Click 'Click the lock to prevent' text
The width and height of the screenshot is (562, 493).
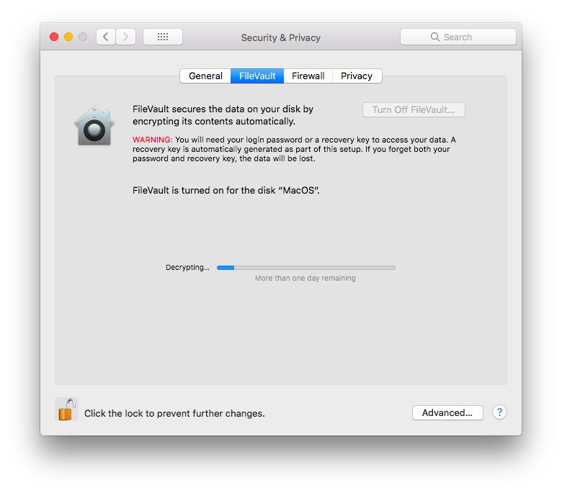[x=174, y=414]
